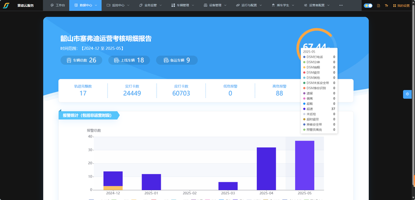The width and height of the screenshot is (415, 200).
Task: Click the tooltip header 2025-05
Action: (x=309, y=52)
